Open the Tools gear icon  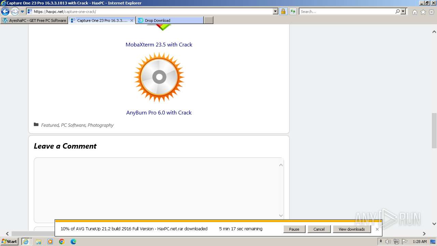click(432, 12)
